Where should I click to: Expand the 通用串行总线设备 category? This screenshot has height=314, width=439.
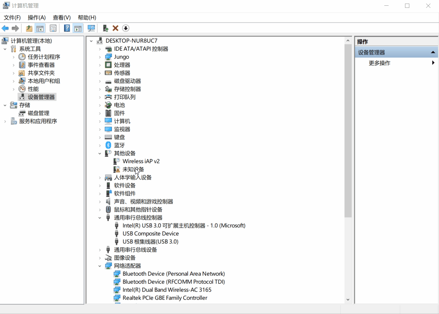click(100, 249)
